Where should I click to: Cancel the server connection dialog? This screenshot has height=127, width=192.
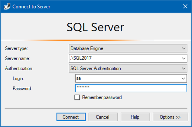point(103,117)
